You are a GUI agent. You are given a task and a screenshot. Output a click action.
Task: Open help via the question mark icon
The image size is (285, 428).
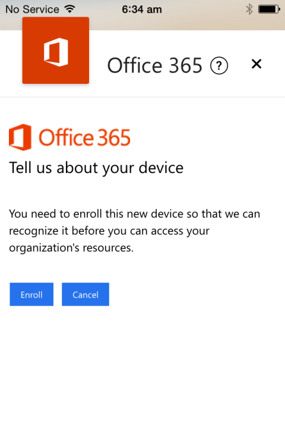[x=219, y=65]
